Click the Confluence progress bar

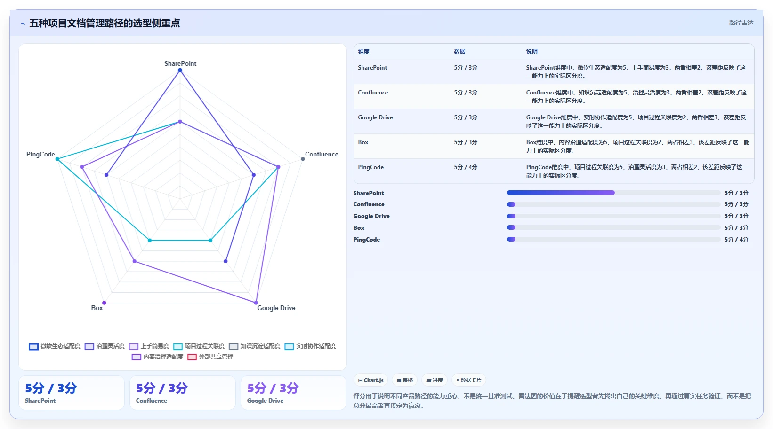click(613, 204)
